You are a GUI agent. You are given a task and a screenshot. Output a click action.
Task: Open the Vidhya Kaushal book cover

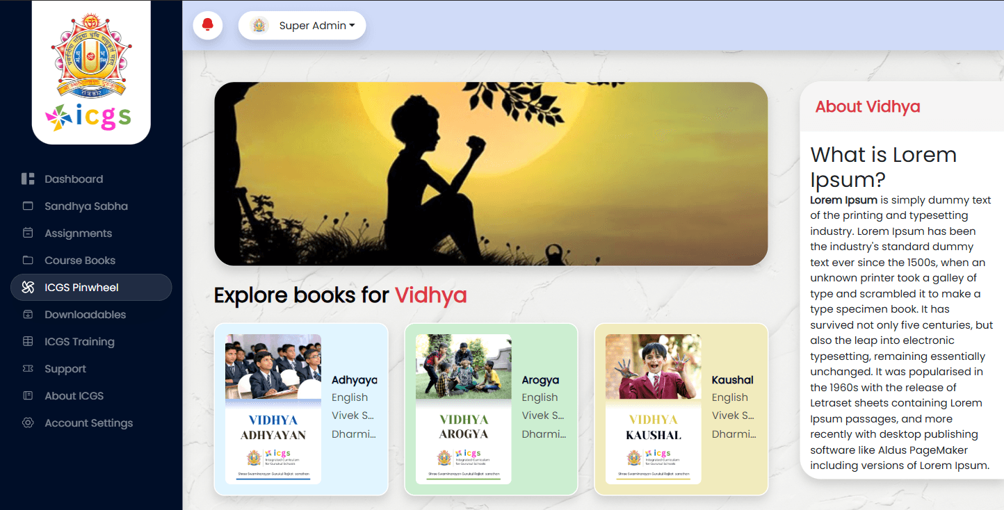tap(654, 409)
